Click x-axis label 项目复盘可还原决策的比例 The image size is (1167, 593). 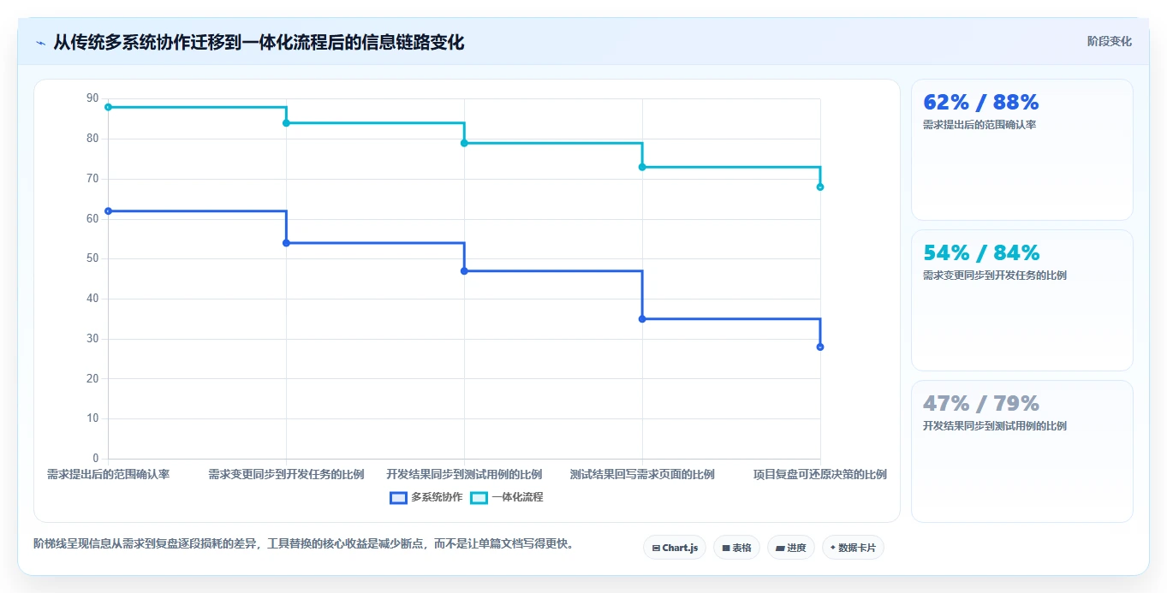[x=820, y=474]
